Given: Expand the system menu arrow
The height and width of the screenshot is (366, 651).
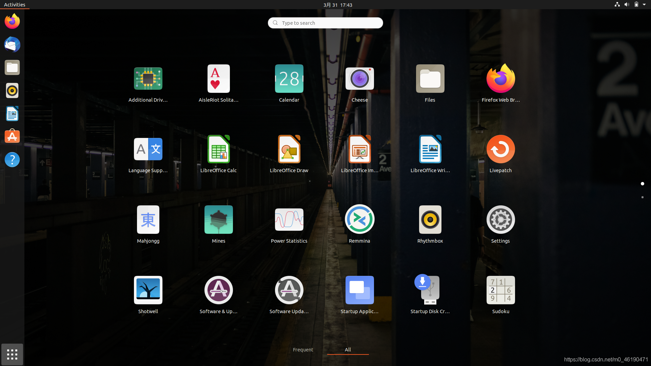Looking at the screenshot, I should coord(644,5).
